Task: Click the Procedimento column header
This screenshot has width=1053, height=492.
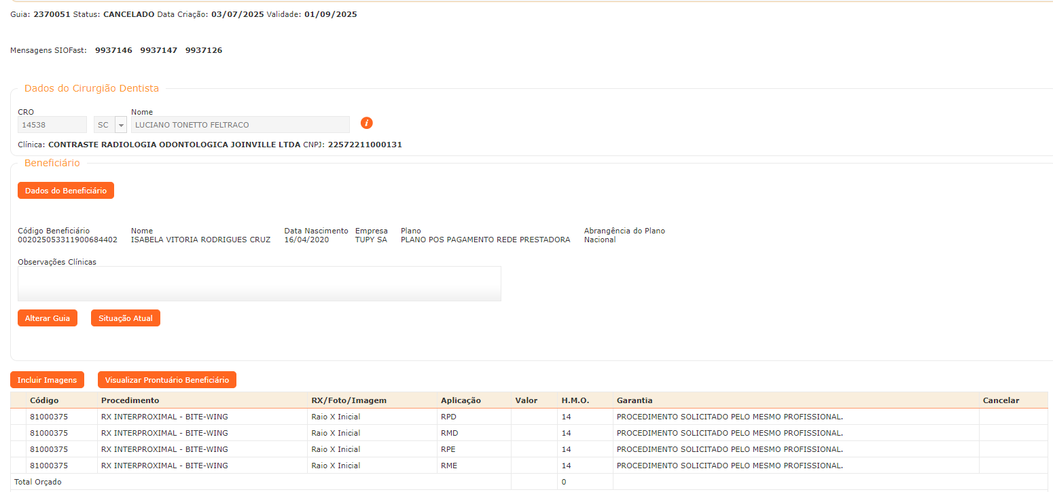Action: (130, 400)
